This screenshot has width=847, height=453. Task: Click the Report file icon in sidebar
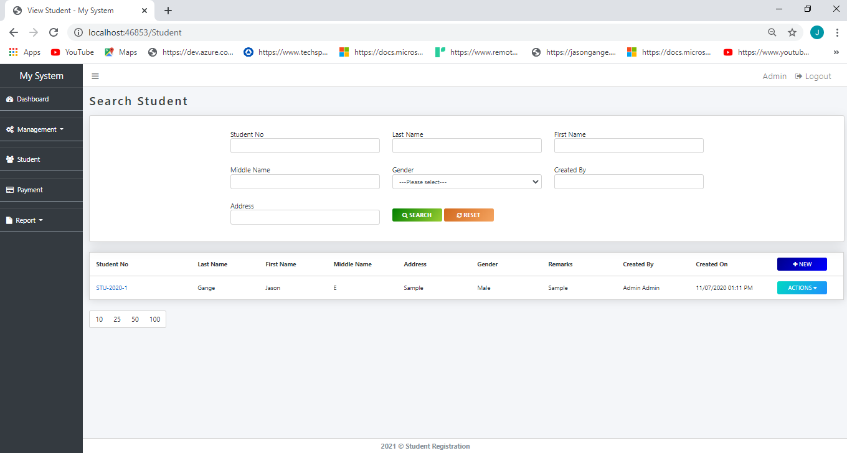(x=9, y=220)
